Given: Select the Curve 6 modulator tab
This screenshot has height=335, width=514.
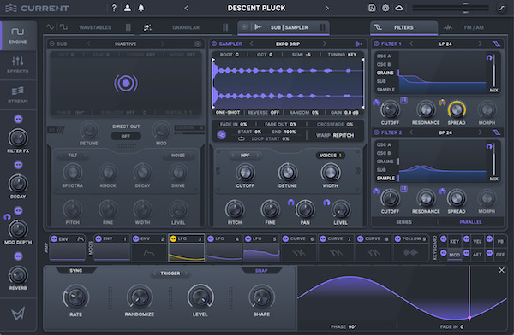Looking at the screenshot, I should coord(299,248).
